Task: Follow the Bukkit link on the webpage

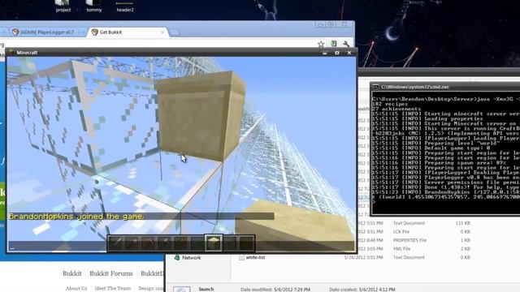Action: [72, 273]
